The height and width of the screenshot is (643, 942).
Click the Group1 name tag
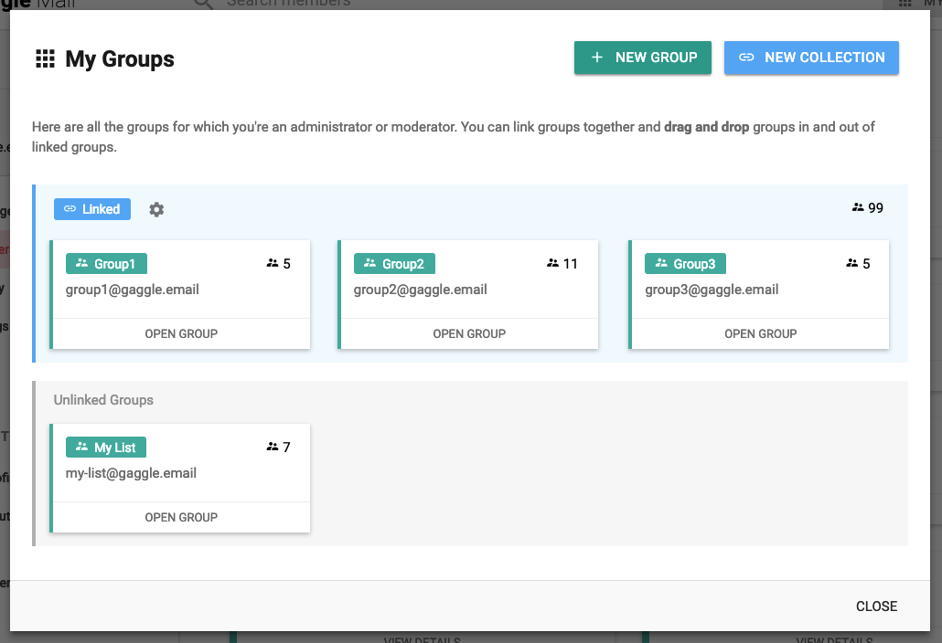click(x=106, y=264)
